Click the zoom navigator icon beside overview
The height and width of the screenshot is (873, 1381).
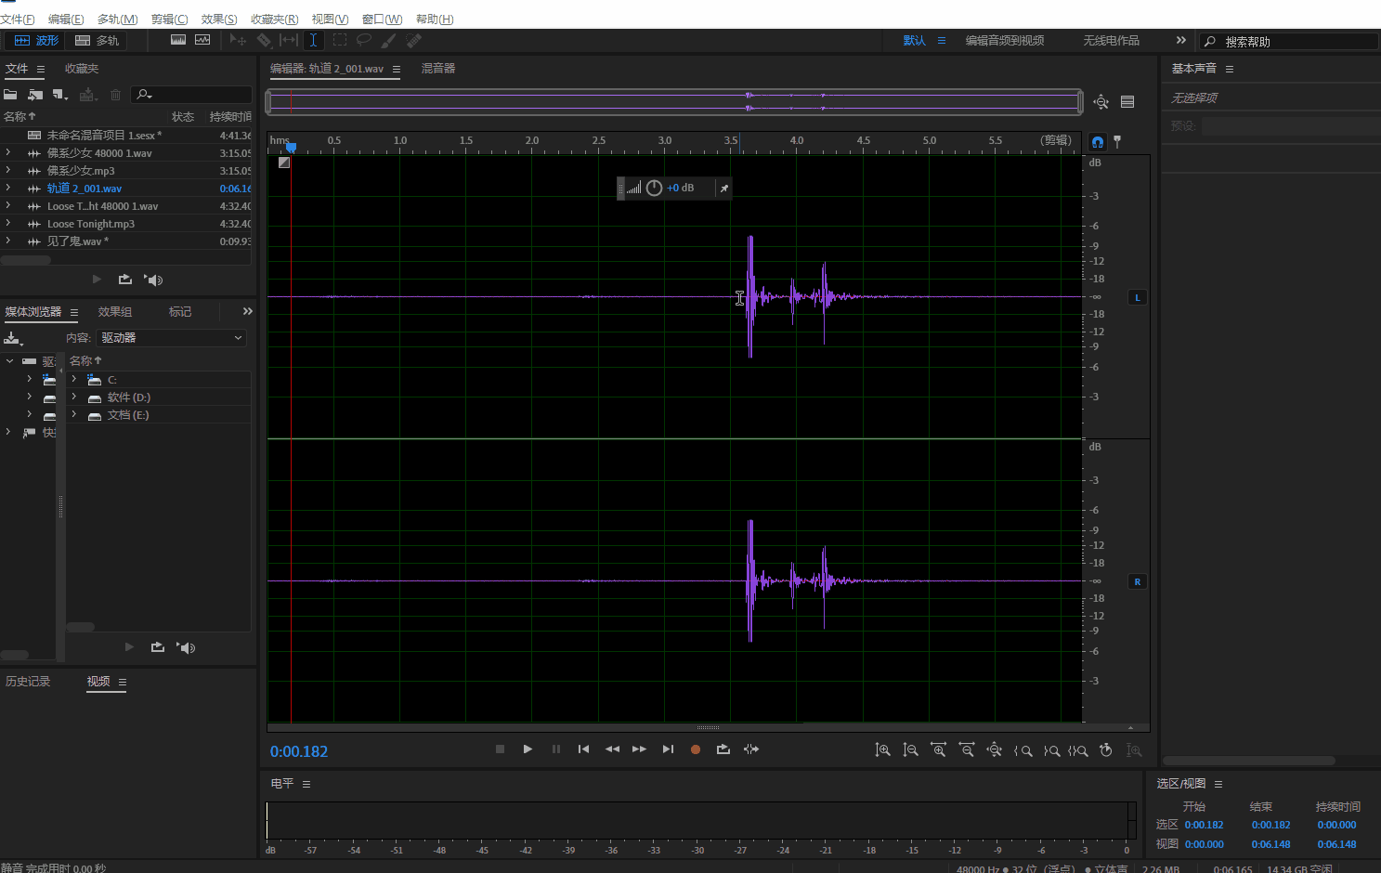point(1101,102)
